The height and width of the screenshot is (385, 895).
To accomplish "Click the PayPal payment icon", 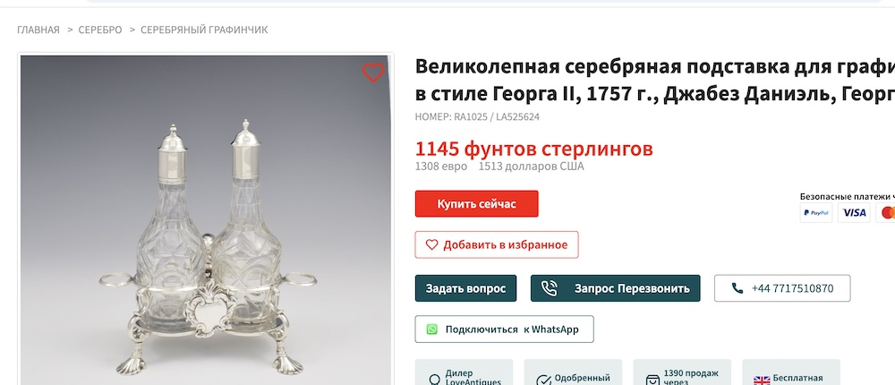I will 815,212.
